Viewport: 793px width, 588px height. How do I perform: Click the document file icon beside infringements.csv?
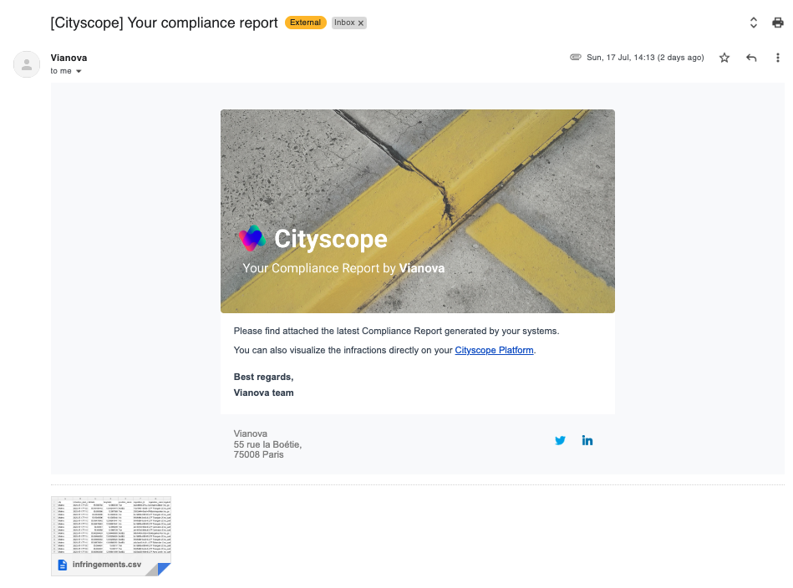(x=62, y=565)
